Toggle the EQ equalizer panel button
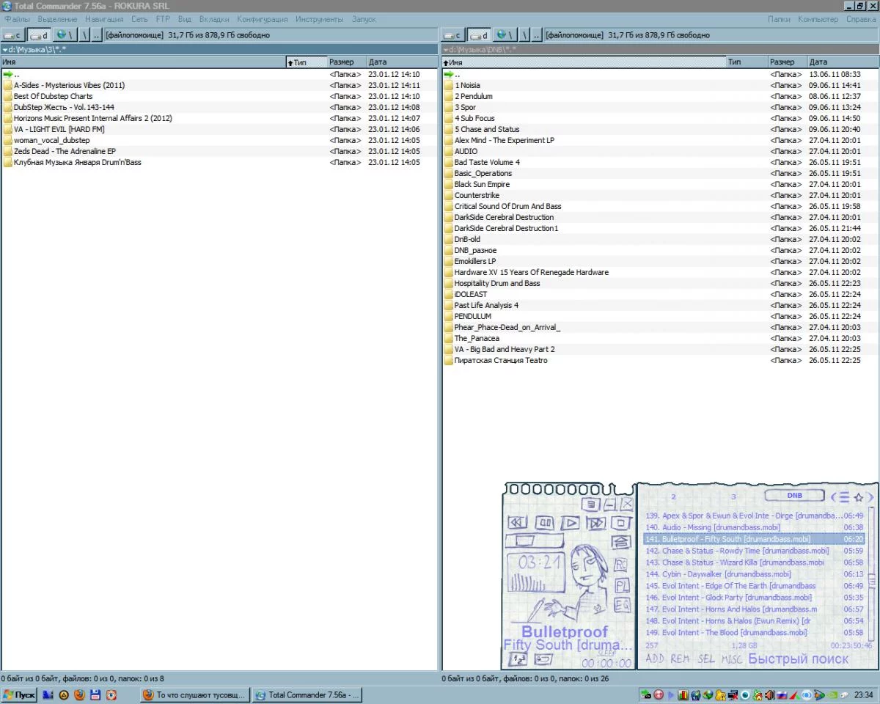This screenshot has height=704, width=880. click(x=621, y=605)
